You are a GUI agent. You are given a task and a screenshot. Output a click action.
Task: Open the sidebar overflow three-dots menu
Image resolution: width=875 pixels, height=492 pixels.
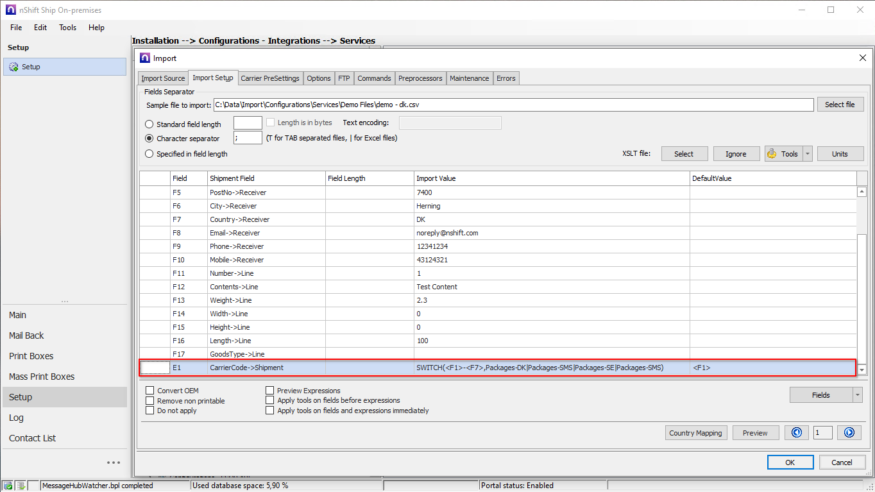114,462
